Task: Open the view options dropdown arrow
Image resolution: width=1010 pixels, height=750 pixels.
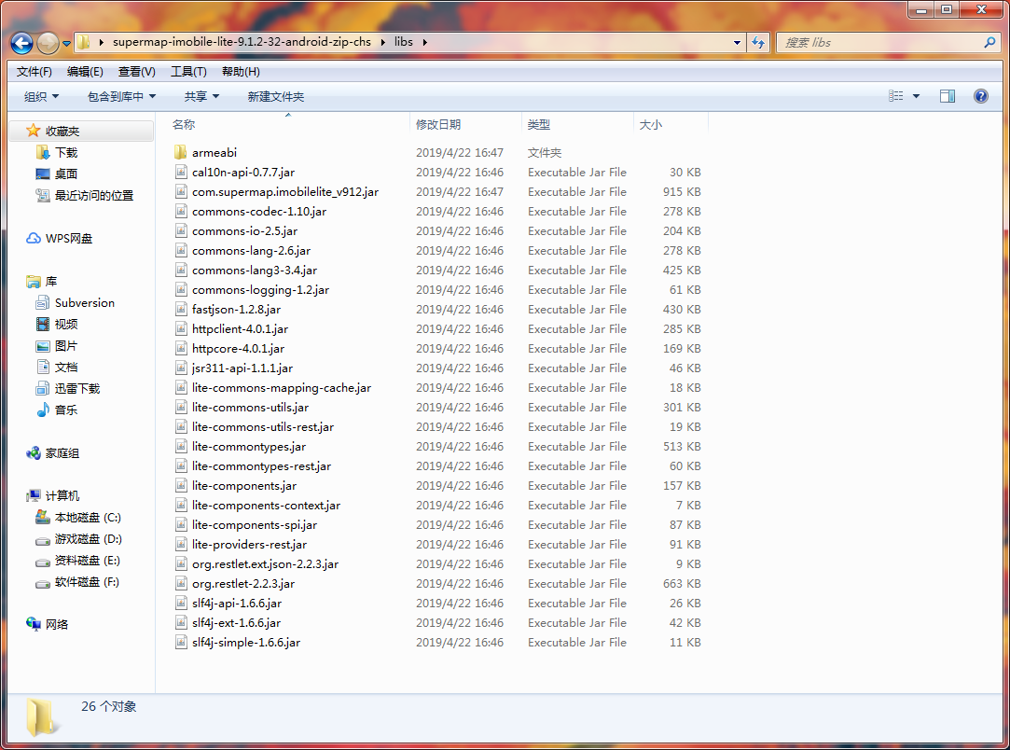Action: click(x=916, y=97)
